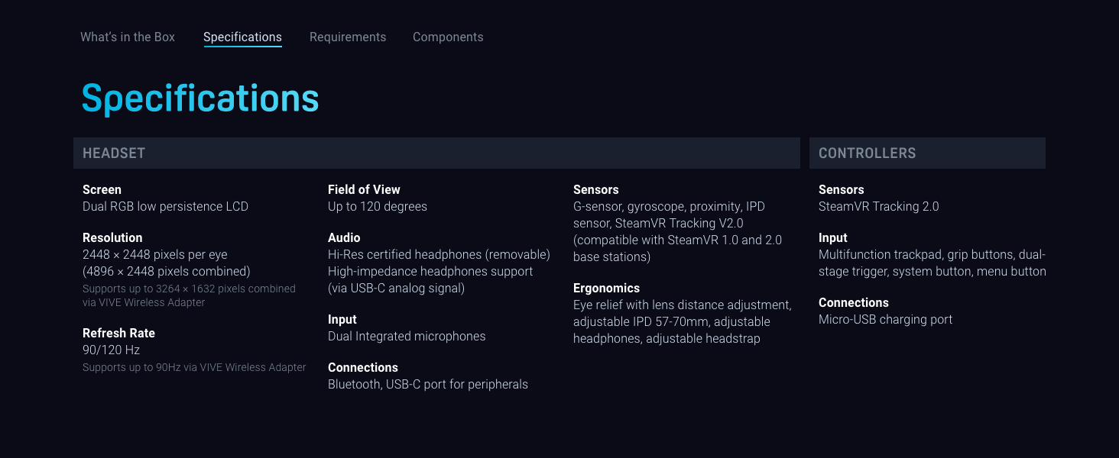This screenshot has width=1119, height=458.
Task: Open the Components tab
Action: (448, 37)
